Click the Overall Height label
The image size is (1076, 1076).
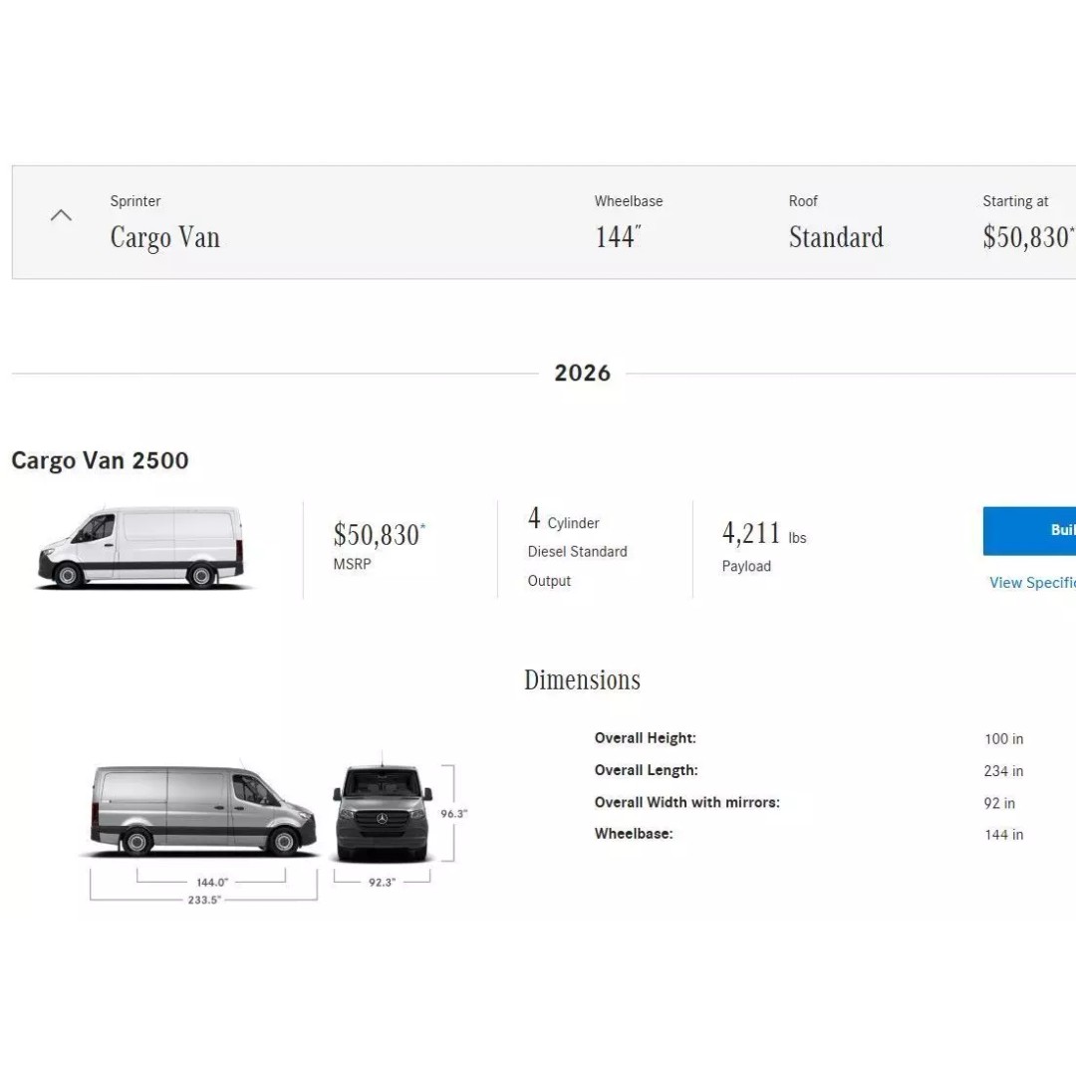[645, 738]
